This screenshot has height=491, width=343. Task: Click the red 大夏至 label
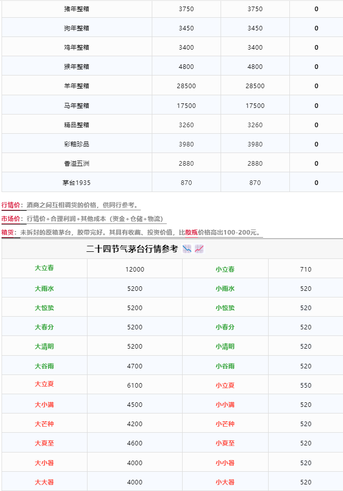(45, 443)
